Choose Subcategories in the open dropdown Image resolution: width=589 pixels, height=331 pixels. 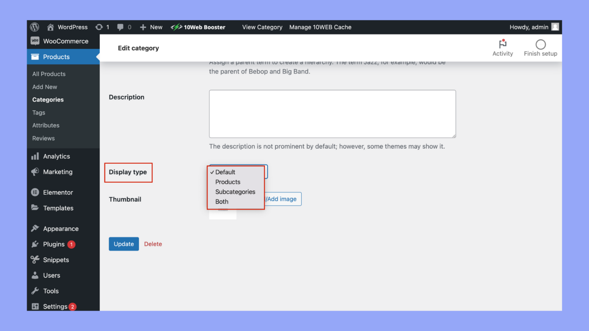tap(235, 191)
